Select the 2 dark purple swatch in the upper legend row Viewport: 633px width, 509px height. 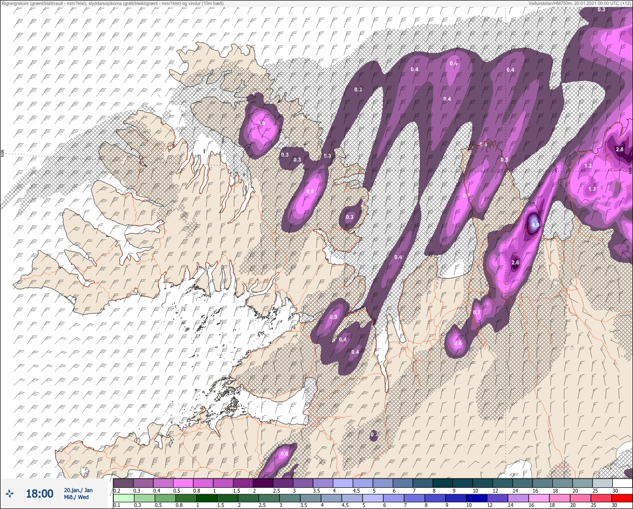(263, 483)
